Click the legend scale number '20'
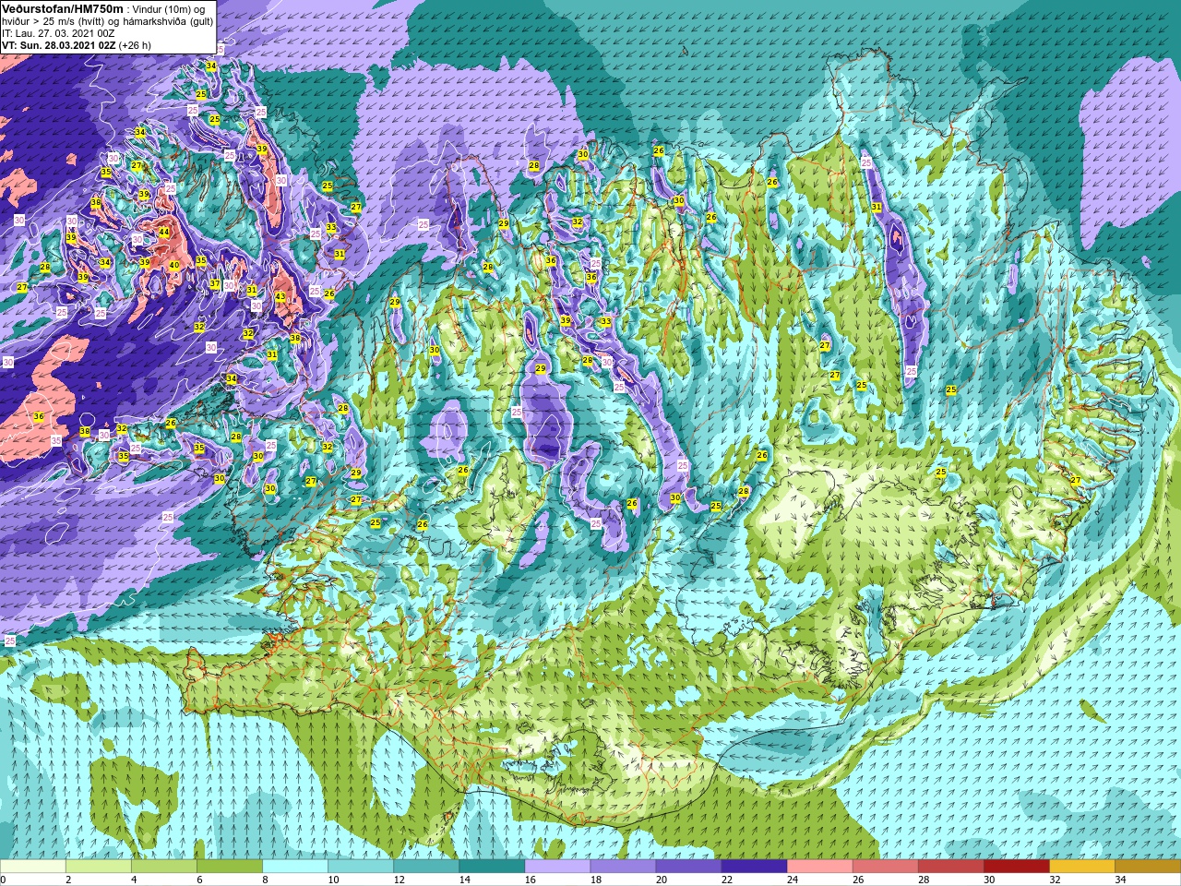 pyautogui.click(x=661, y=880)
